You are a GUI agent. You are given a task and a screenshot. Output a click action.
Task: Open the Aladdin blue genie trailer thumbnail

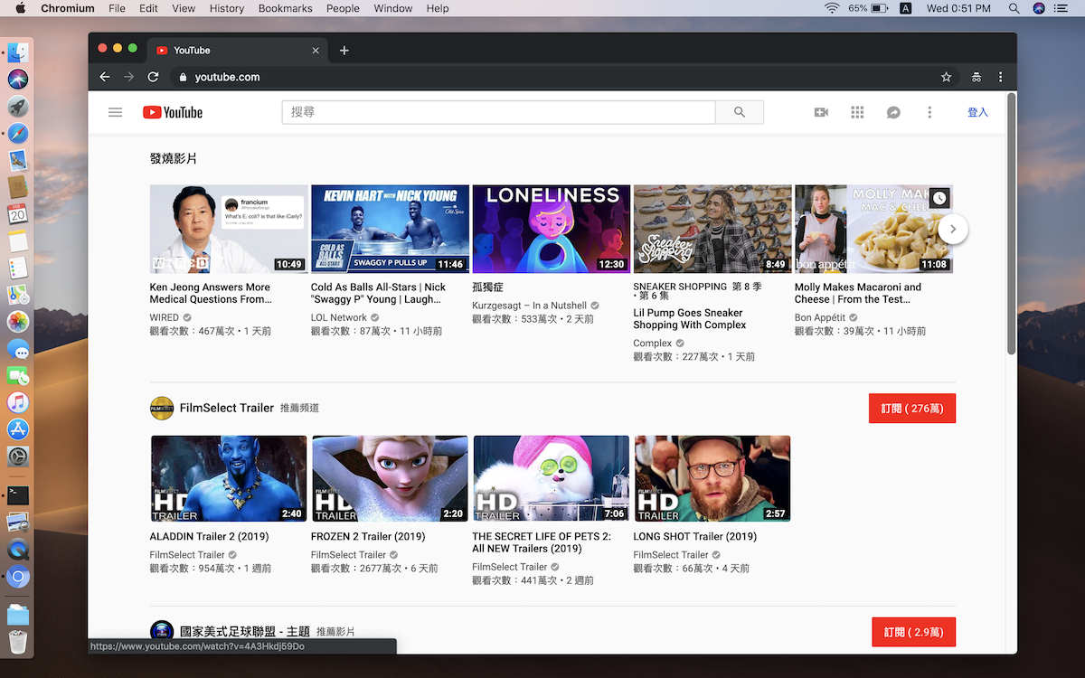[229, 478]
